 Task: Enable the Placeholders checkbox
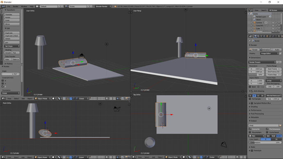pos(250,132)
